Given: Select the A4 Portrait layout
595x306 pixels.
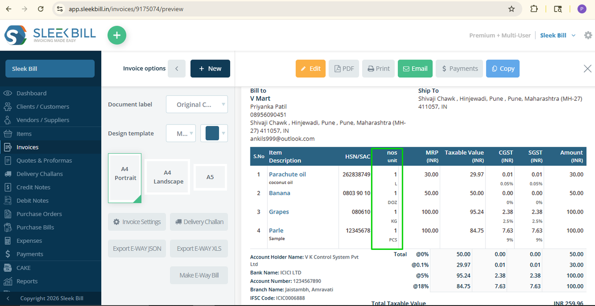Looking at the screenshot, I should [x=125, y=178].
